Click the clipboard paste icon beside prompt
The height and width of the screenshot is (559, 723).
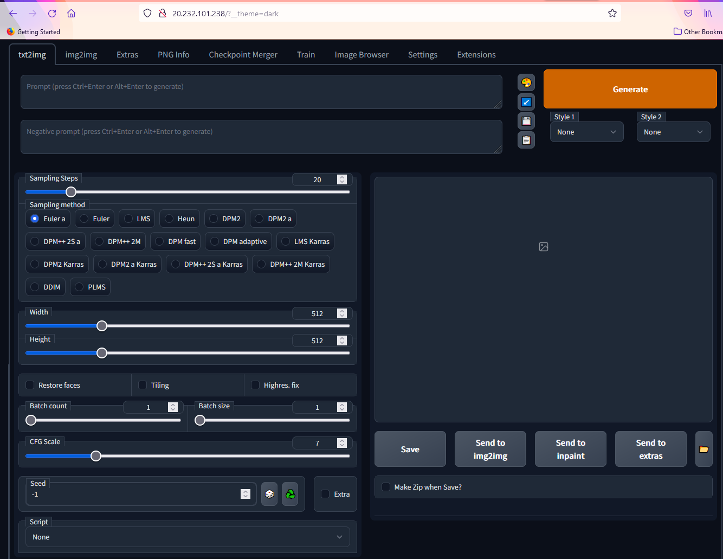(x=526, y=140)
